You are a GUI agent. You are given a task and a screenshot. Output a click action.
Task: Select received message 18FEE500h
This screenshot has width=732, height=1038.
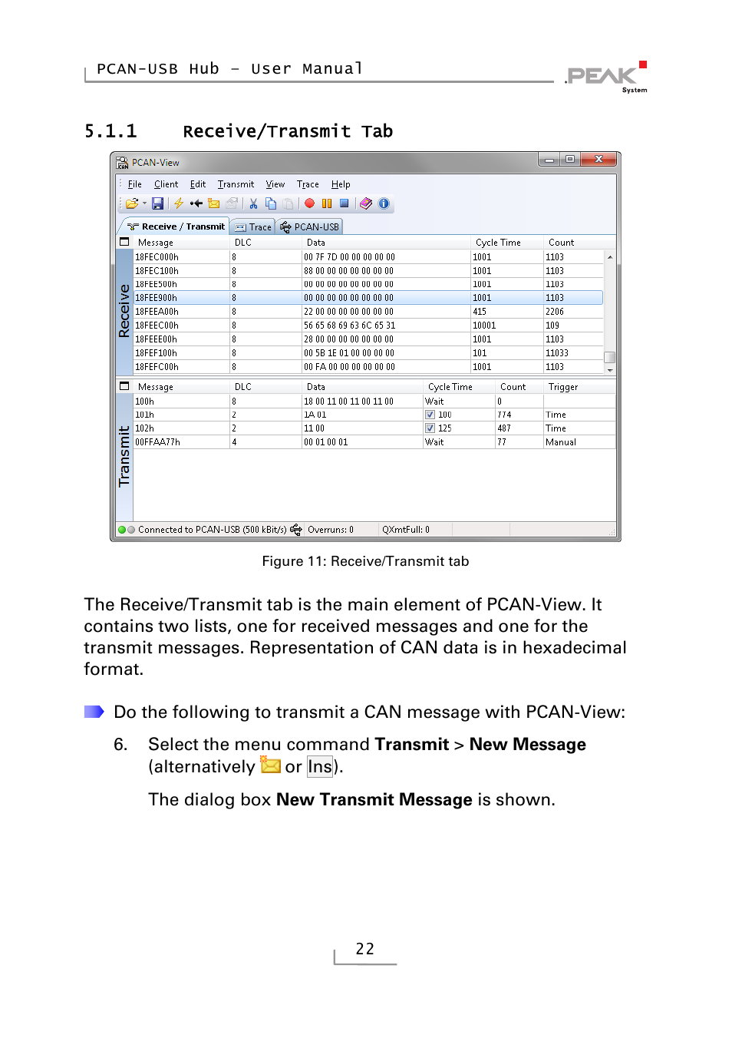(369, 284)
